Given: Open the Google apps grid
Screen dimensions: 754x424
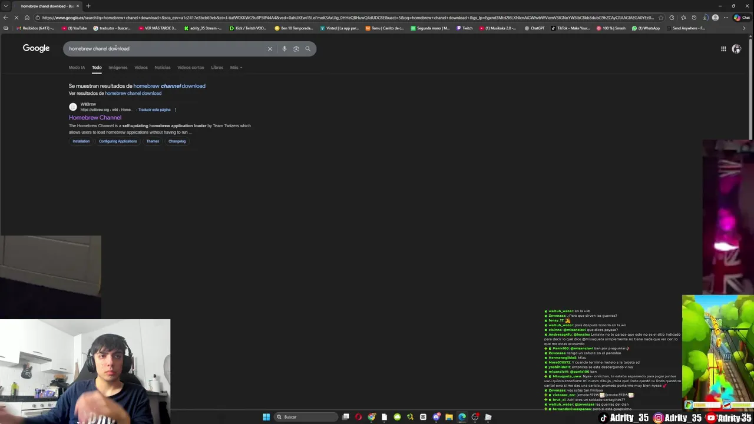Looking at the screenshot, I should (x=723, y=49).
